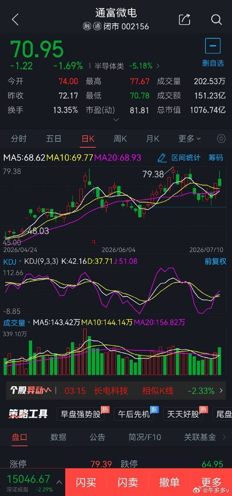This screenshot has height=496, width=232.
Task: Tap the 融 margin badge icon
Action: [x=87, y=27]
